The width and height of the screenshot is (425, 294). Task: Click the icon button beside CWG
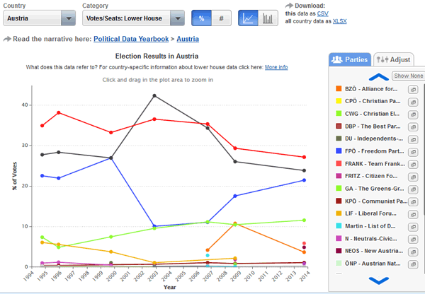(x=413, y=114)
